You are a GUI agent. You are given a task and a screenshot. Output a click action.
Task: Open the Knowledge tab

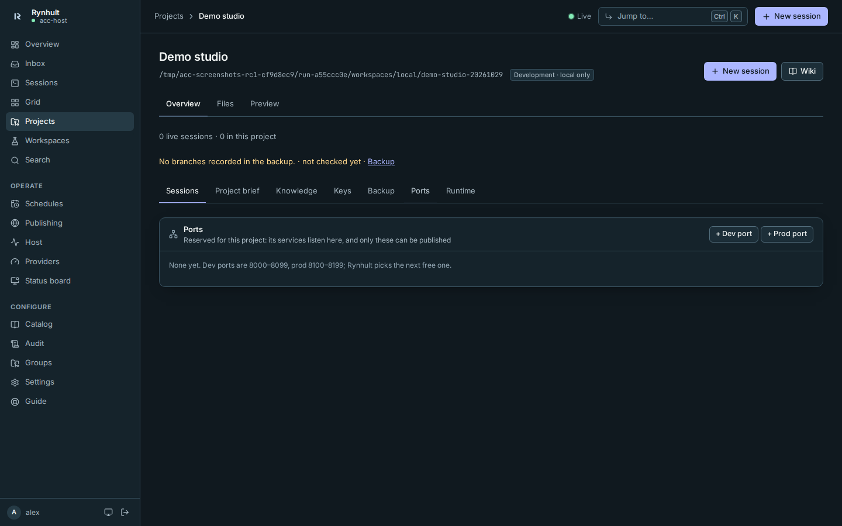[x=296, y=191]
